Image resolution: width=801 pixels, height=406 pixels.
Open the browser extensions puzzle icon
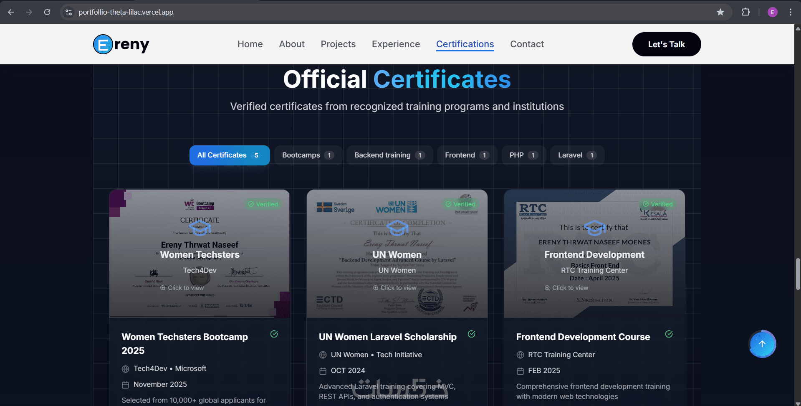click(x=746, y=12)
